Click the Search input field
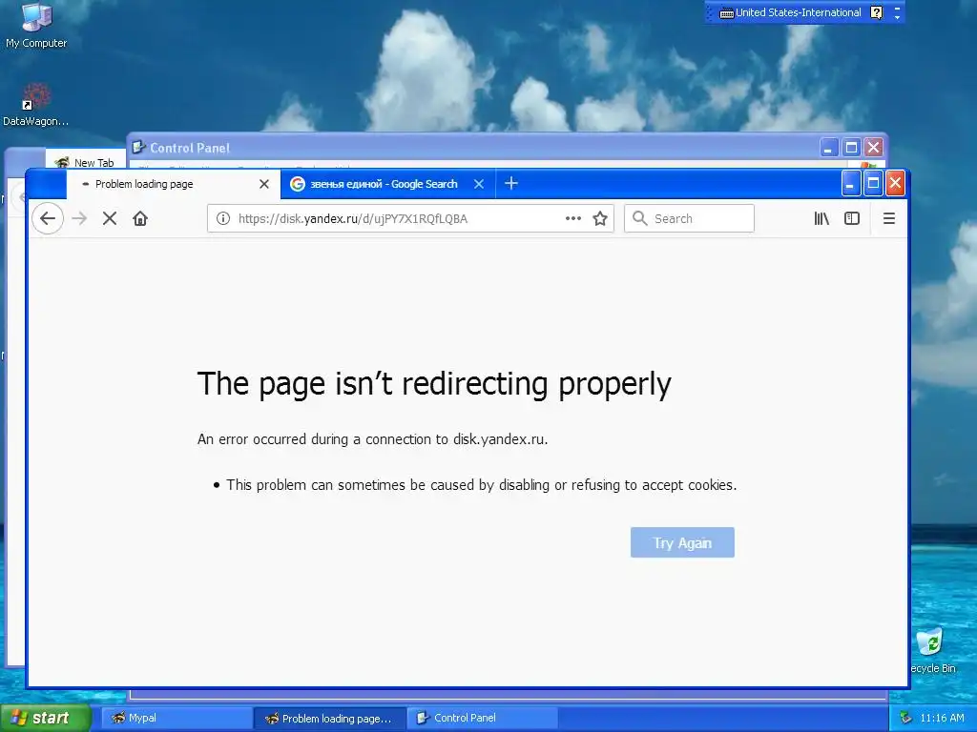This screenshot has width=977, height=732. (x=689, y=218)
